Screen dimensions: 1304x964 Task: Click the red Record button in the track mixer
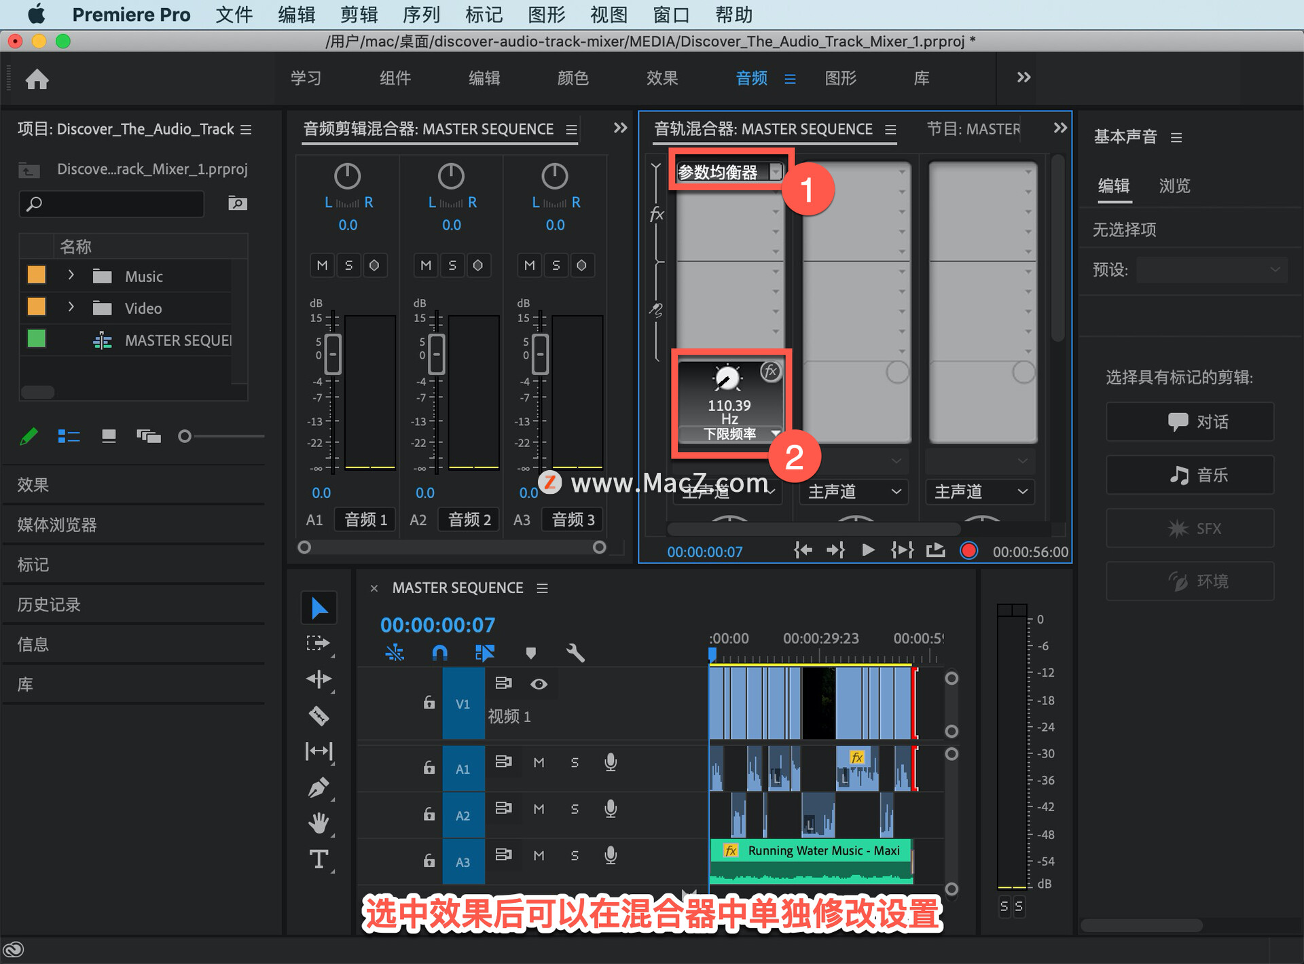coord(968,550)
